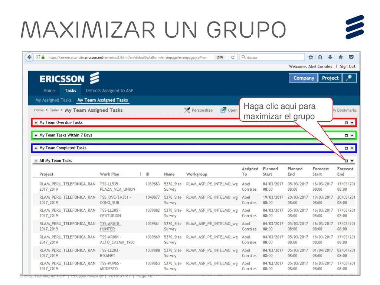
Task: Sort by the ID column header
Action: (147, 174)
